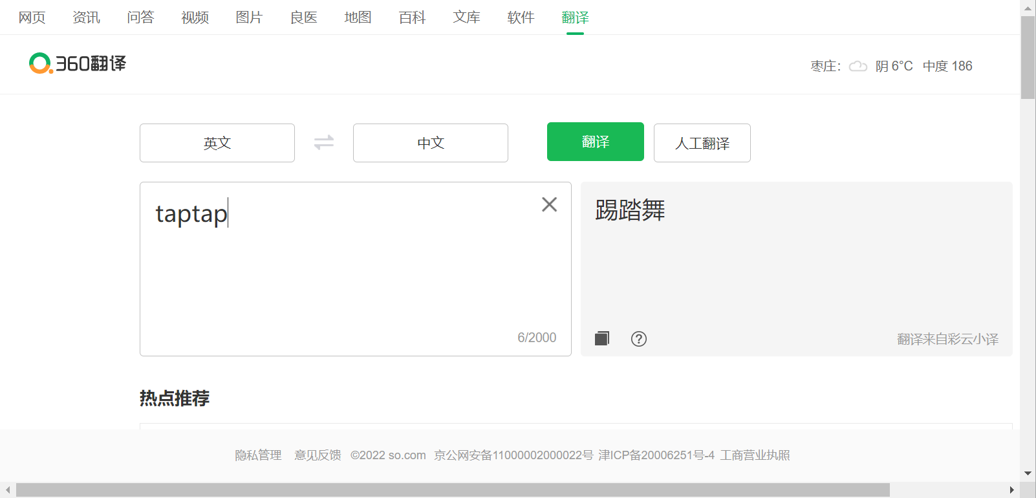
Task: Open the 图片 tab
Action: click(x=249, y=17)
